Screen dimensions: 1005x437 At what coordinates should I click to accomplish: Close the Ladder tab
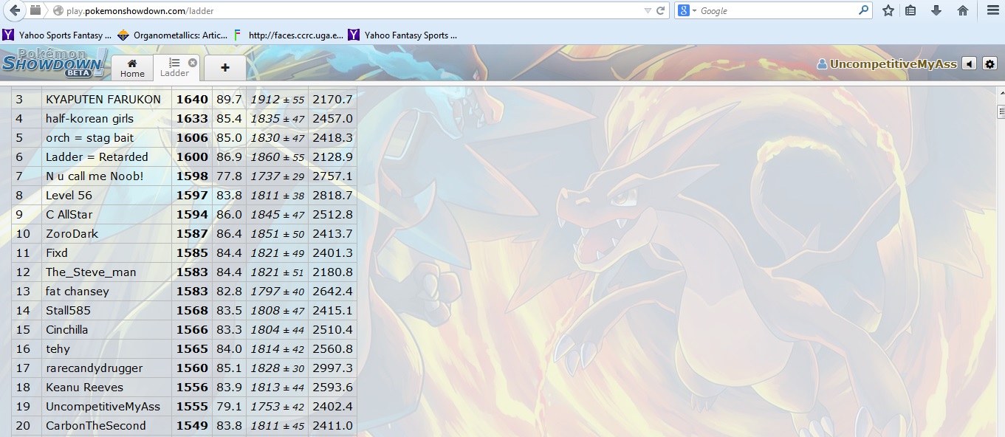point(193,62)
